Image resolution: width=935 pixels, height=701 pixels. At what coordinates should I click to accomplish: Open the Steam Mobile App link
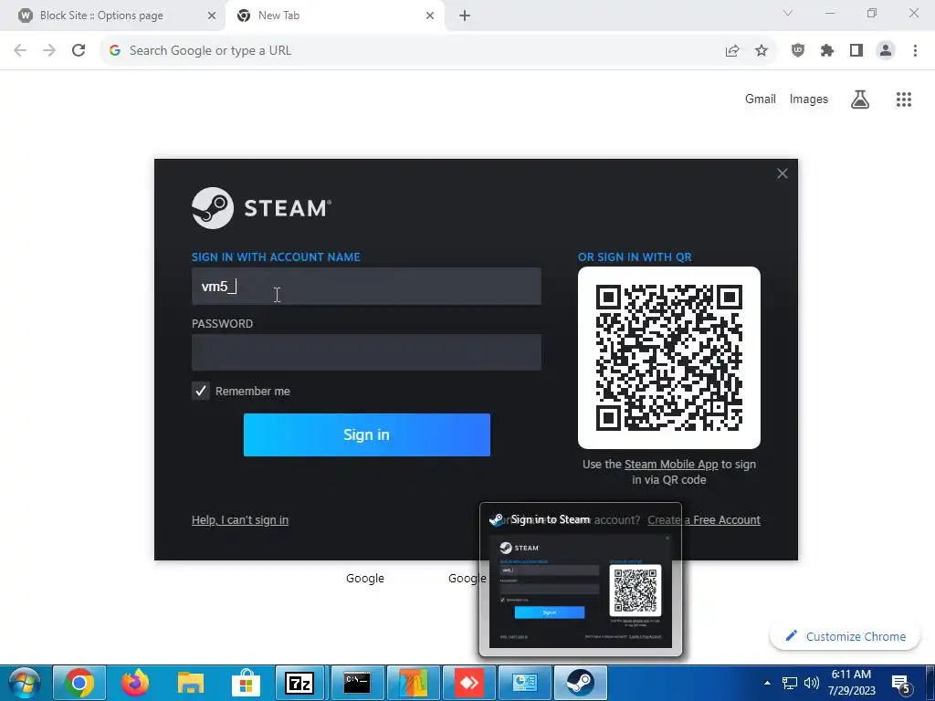[x=671, y=465]
